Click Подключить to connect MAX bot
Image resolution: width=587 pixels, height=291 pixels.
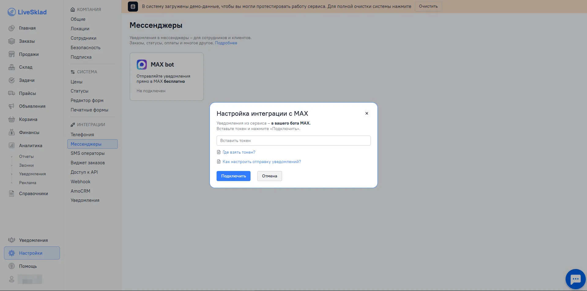pos(233,176)
